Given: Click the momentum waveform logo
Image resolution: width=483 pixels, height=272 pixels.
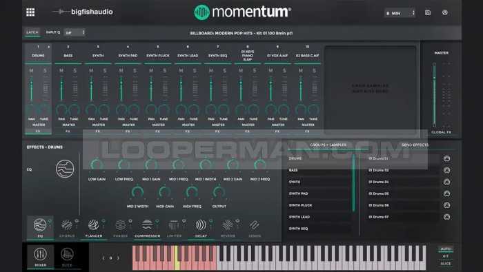Looking at the screenshot, I should click(201, 12).
